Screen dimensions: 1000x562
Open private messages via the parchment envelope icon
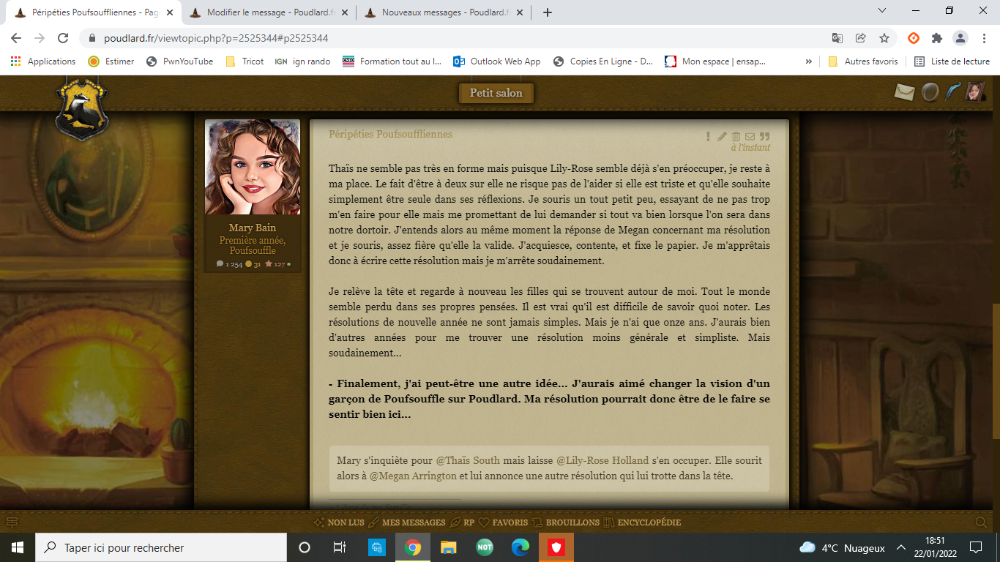[906, 92]
